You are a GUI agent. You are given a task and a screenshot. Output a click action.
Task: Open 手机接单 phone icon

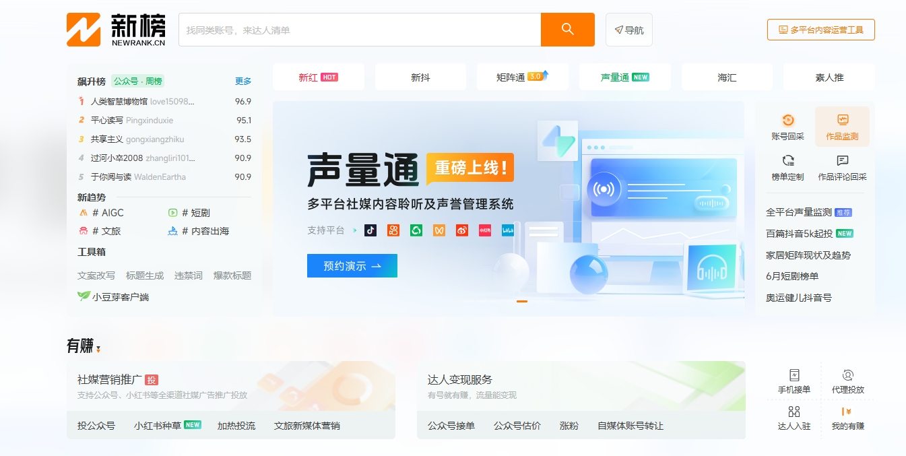(794, 375)
